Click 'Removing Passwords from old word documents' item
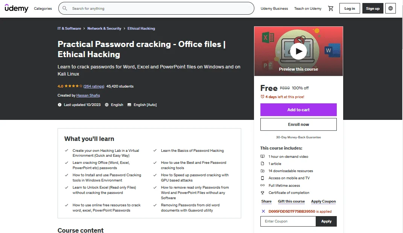 (190, 208)
